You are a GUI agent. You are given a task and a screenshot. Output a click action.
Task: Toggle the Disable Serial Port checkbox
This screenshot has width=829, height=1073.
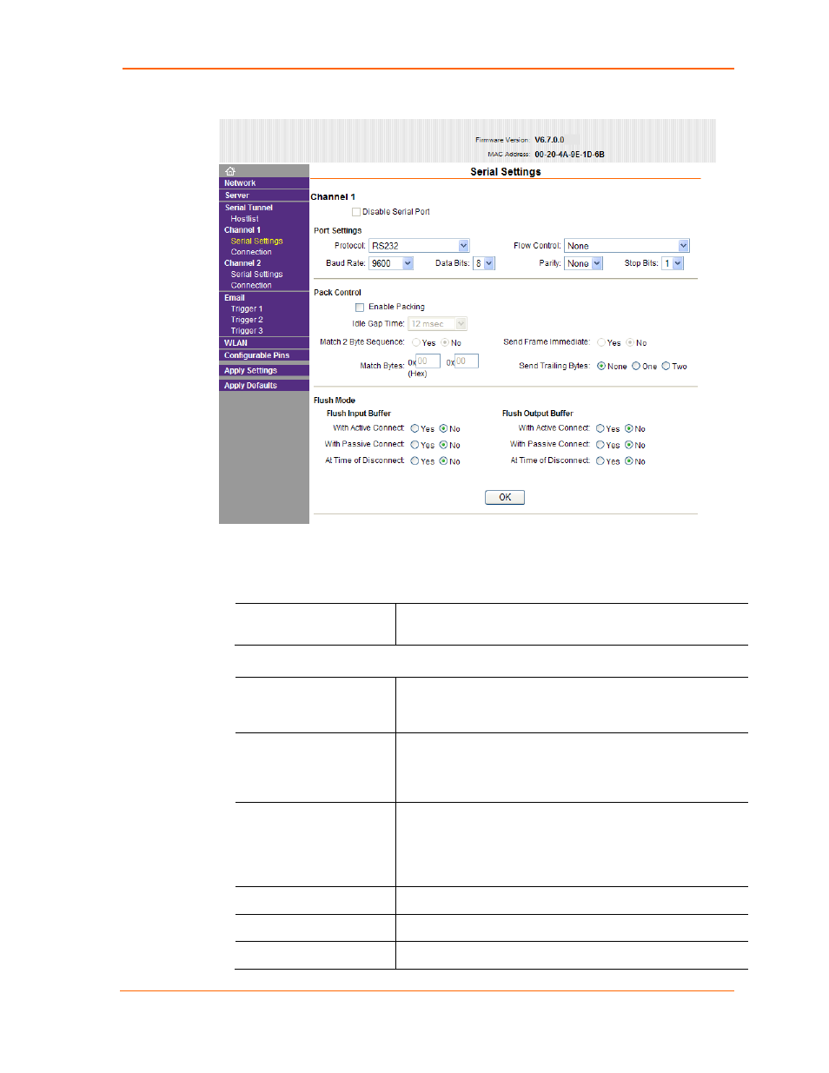[356, 212]
